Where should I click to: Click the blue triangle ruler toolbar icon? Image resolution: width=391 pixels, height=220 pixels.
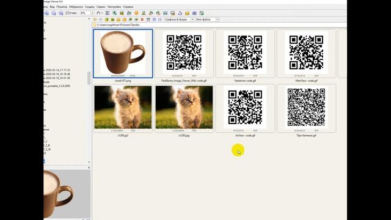pos(180,13)
